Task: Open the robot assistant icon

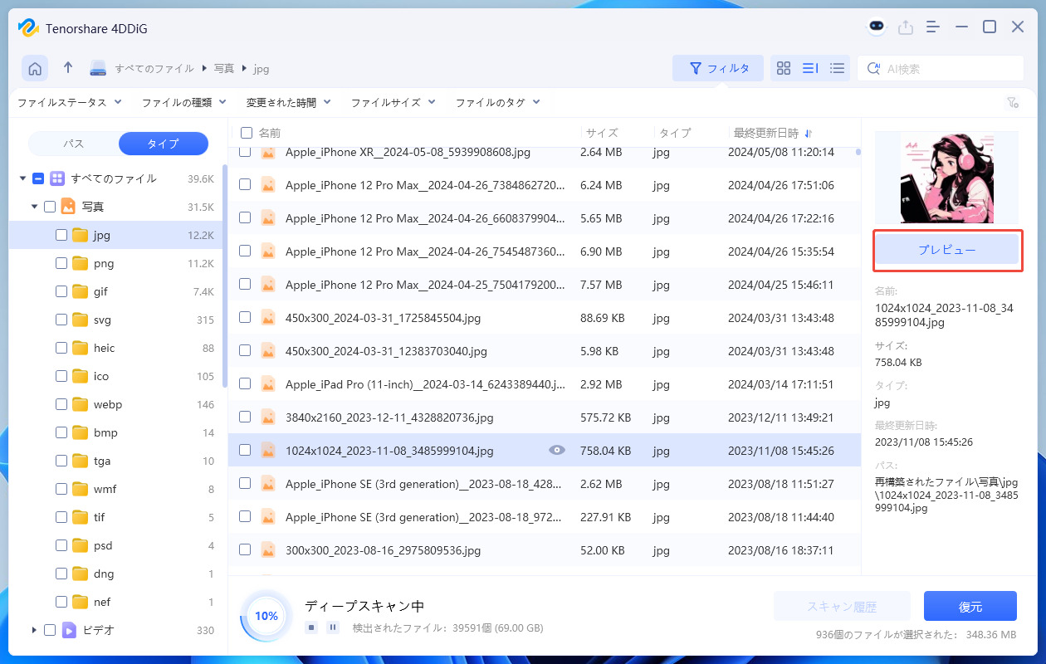Action: click(x=877, y=27)
